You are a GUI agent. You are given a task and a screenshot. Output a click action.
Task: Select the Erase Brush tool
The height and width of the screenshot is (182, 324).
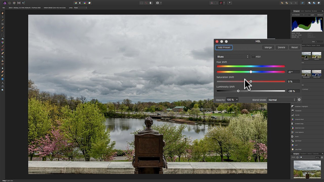(2, 53)
